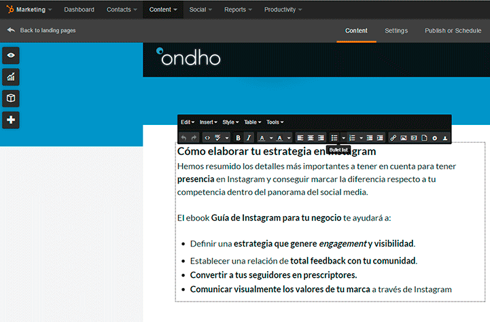Open the editor Tools menu
Image resolution: width=490 pixels, height=322 pixels.
(275, 122)
